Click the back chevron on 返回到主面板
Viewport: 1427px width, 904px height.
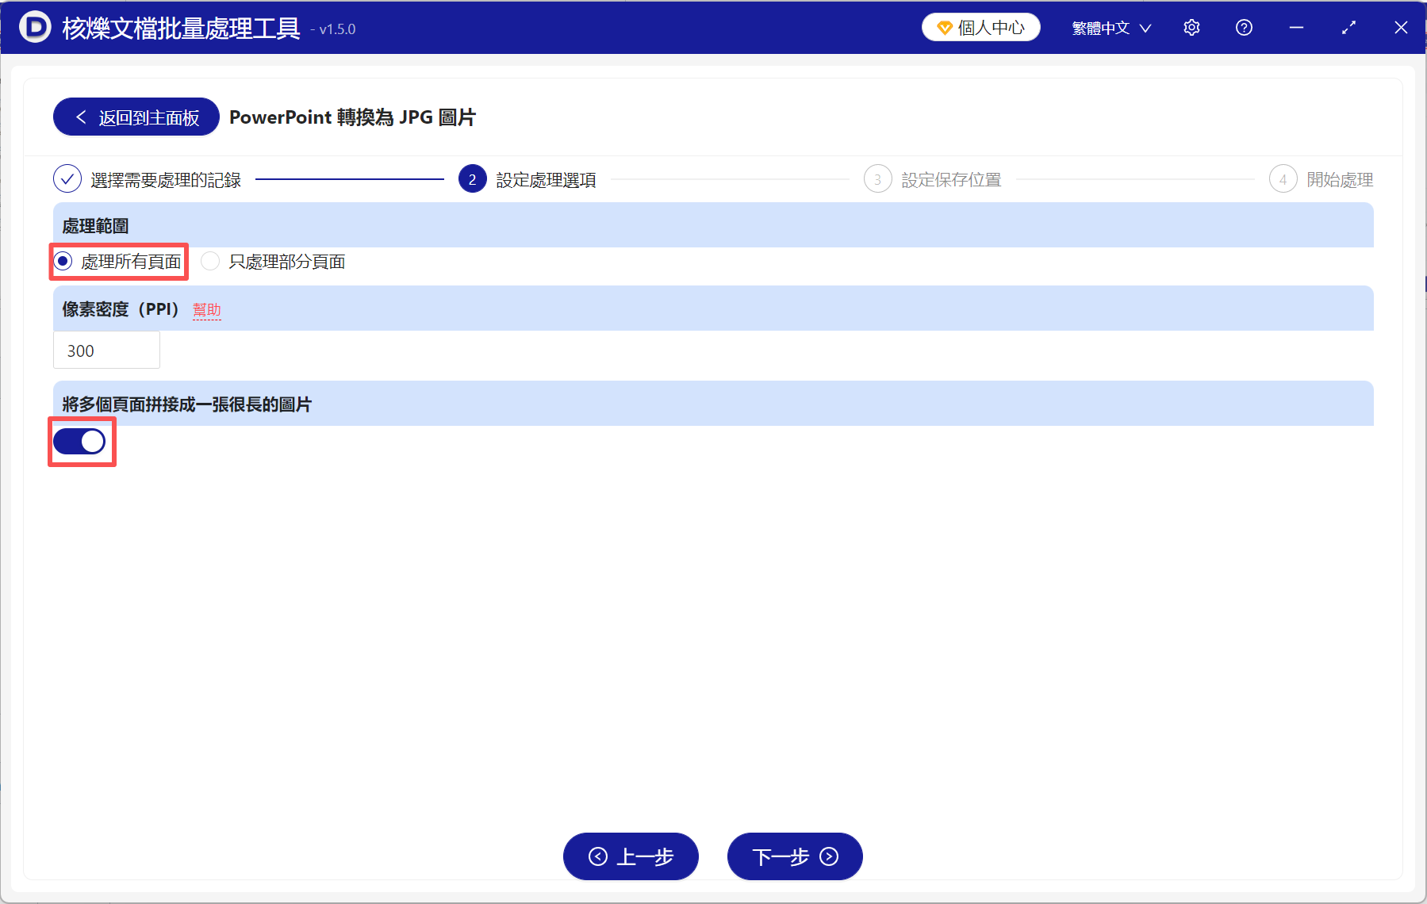pos(82,117)
